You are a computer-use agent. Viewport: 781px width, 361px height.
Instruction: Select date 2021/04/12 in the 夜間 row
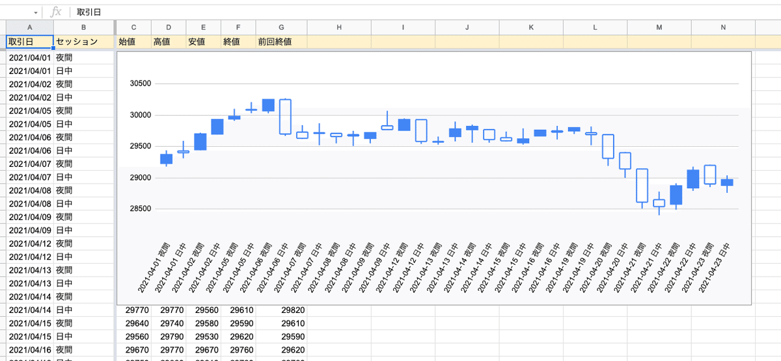click(29, 243)
